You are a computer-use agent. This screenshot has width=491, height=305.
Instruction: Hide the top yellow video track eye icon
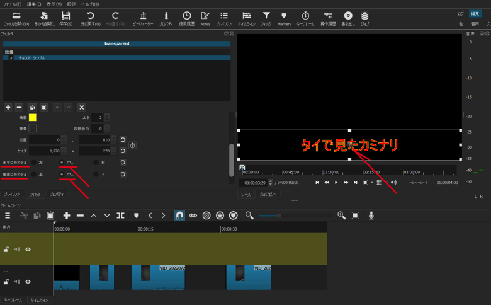point(28,250)
